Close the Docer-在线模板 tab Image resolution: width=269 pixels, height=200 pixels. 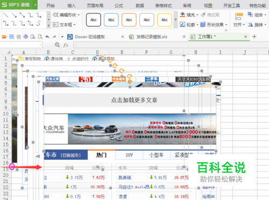123,37
